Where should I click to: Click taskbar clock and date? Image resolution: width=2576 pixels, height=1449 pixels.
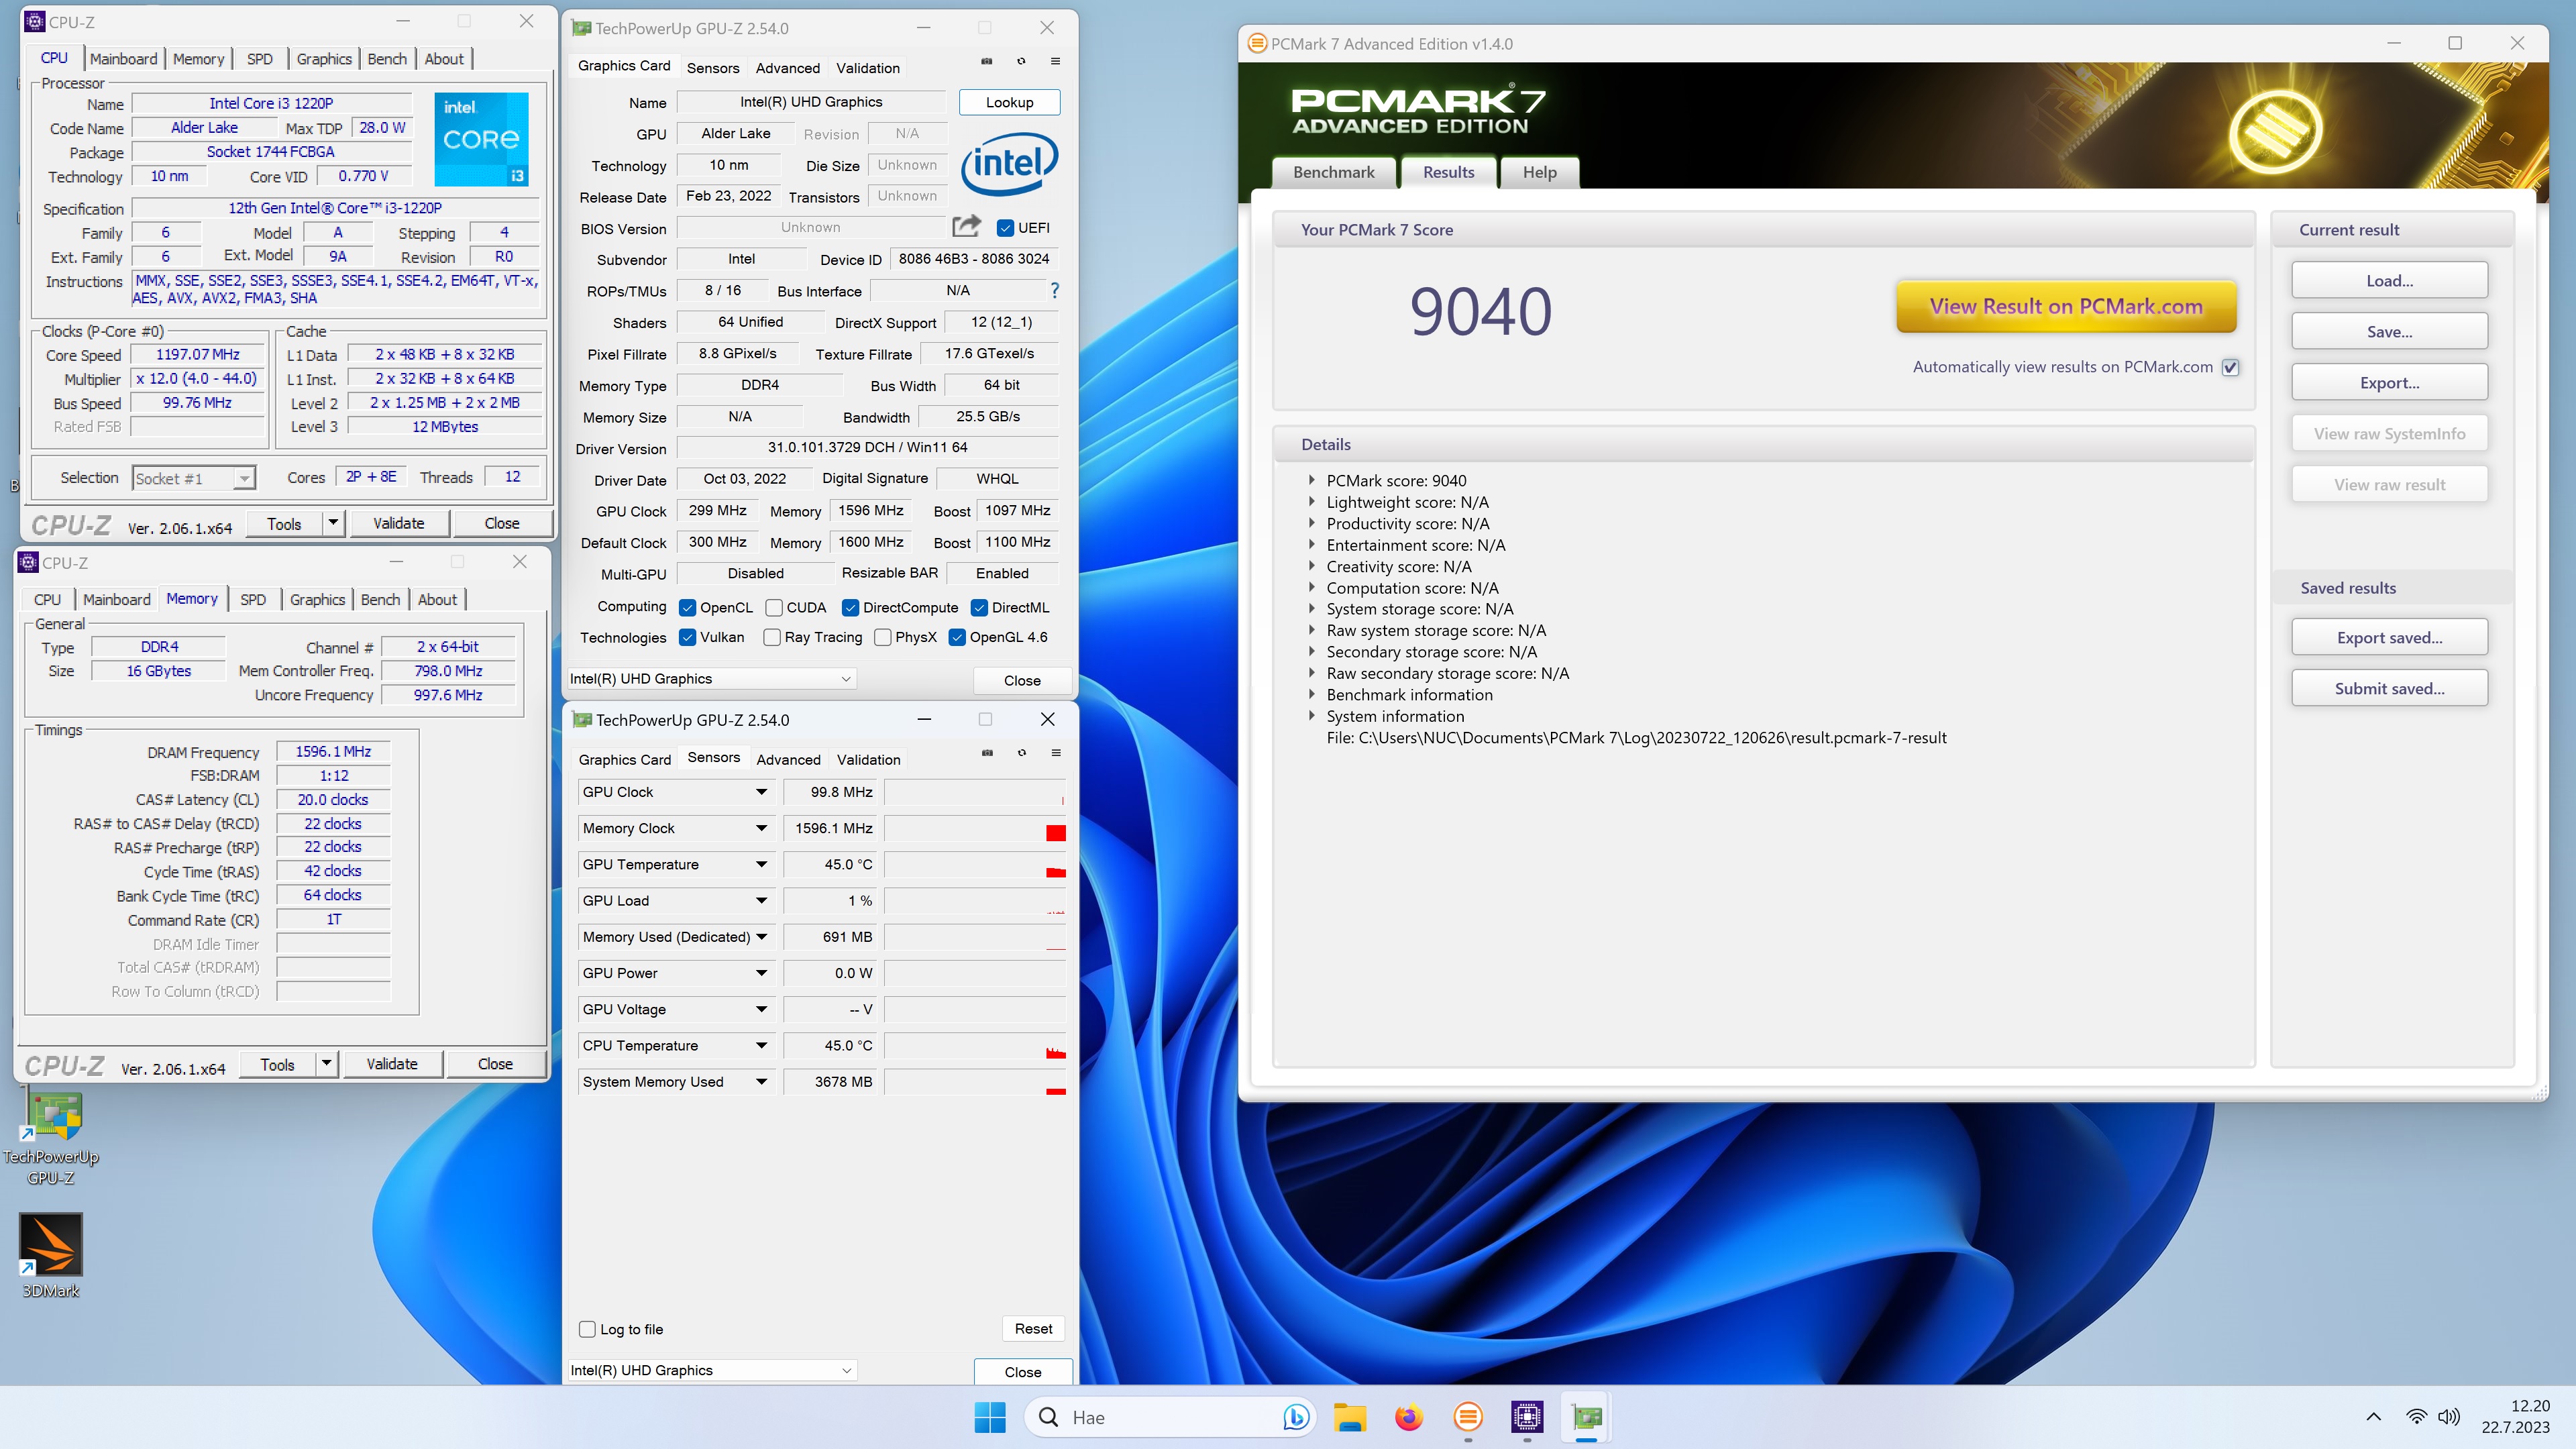(x=2516, y=1417)
